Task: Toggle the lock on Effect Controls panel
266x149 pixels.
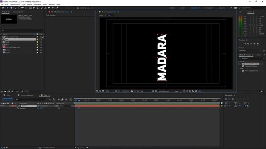Action: 52,12
